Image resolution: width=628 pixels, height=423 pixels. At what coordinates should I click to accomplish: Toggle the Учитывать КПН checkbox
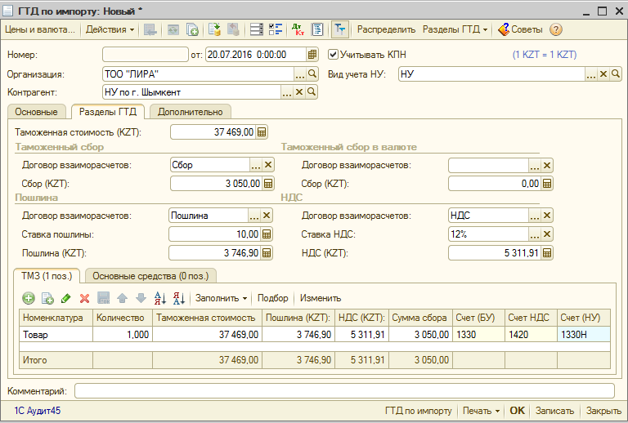(333, 55)
